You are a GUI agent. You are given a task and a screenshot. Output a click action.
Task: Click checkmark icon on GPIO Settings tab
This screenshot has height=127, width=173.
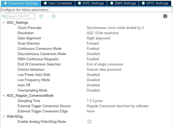(x=144, y=3)
